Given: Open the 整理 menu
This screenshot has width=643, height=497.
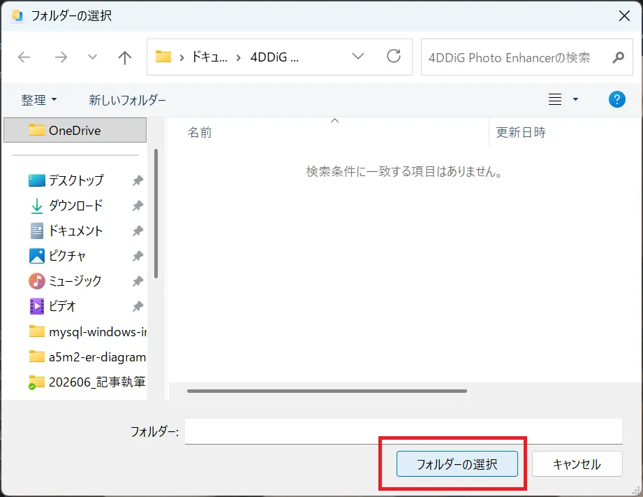Looking at the screenshot, I should coord(39,100).
